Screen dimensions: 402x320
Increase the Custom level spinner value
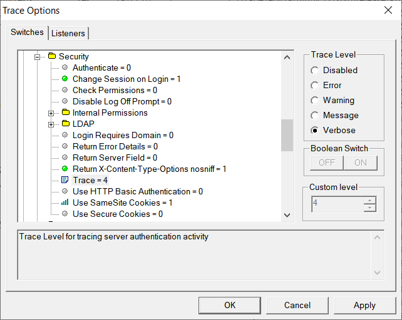(369, 200)
